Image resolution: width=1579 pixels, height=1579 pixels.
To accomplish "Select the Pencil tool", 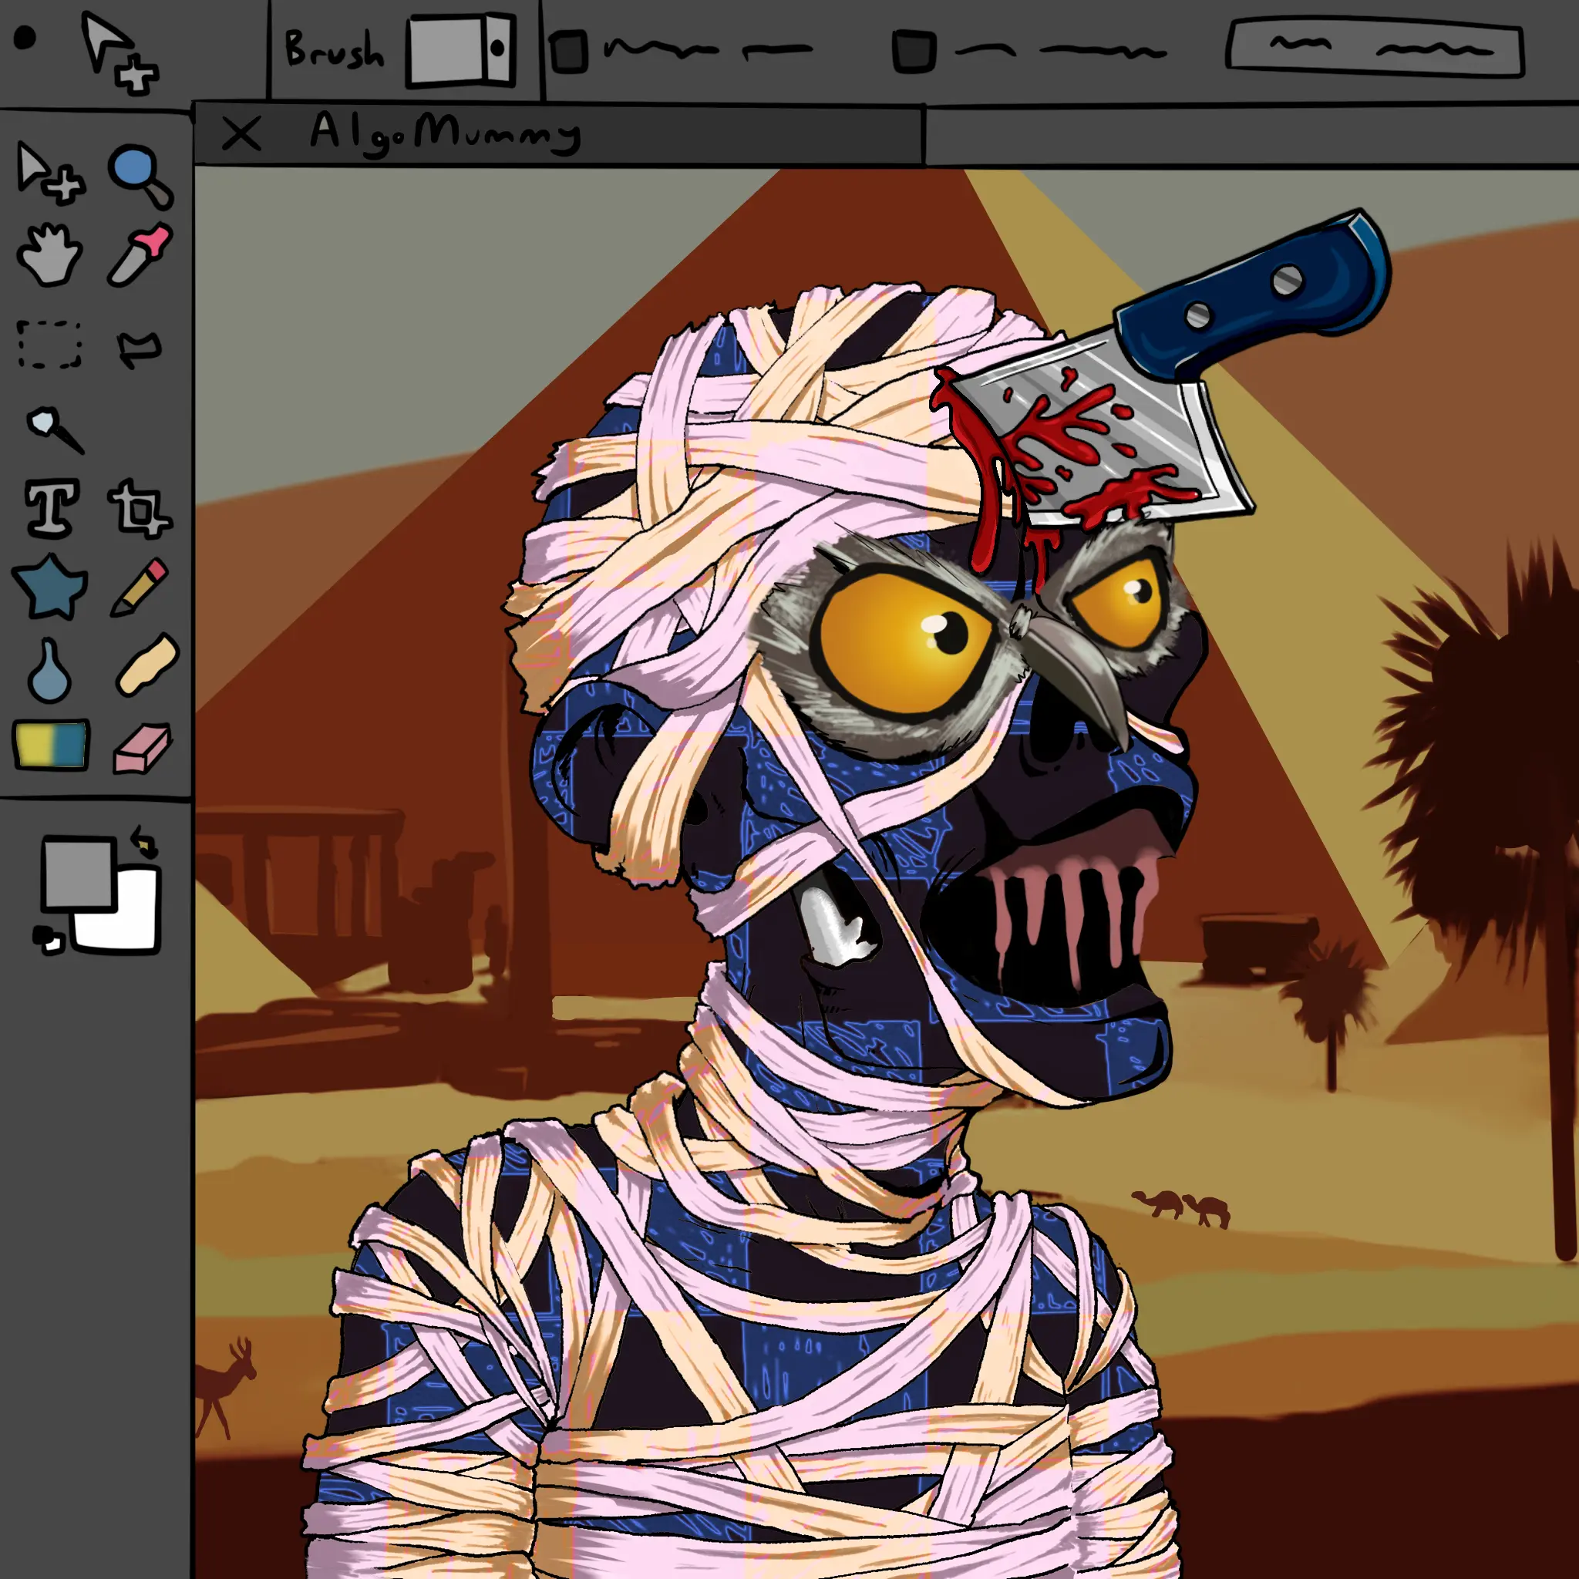I will pos(140,587).
